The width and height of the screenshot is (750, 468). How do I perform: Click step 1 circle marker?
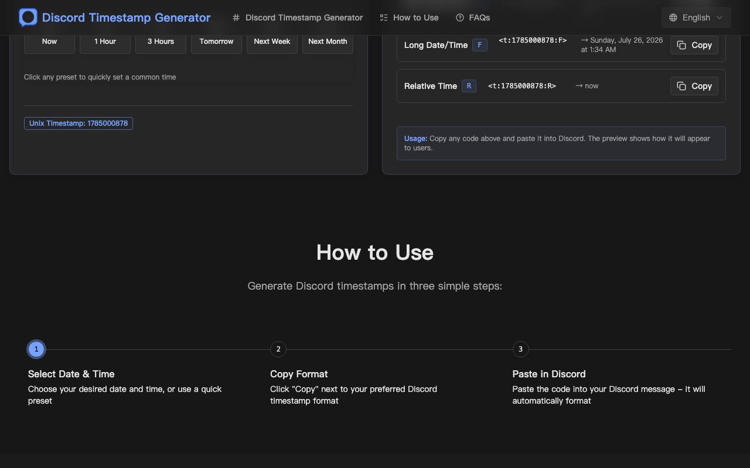36,349
